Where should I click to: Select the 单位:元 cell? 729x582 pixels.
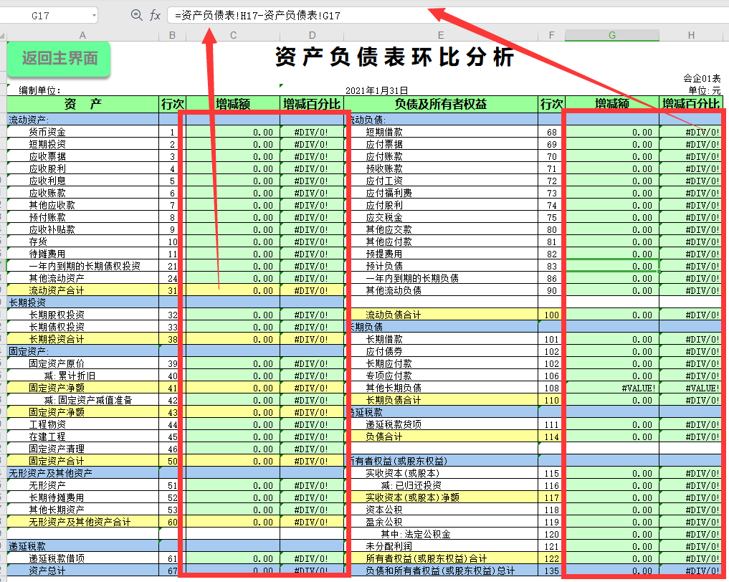click(705, 90)
